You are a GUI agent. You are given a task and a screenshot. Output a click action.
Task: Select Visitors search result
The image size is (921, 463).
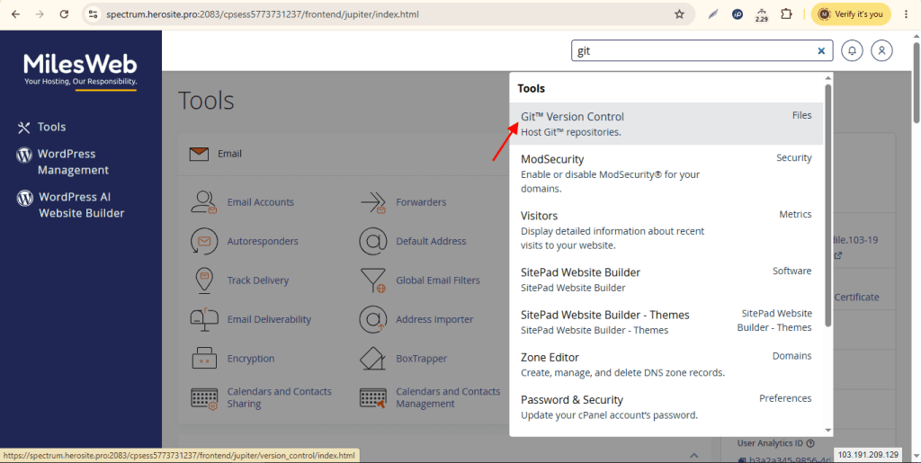[x=666, y=231]
